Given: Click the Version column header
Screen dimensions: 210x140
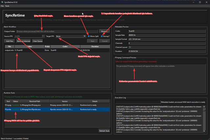Looking at the screenshot, I should [65, 101].
